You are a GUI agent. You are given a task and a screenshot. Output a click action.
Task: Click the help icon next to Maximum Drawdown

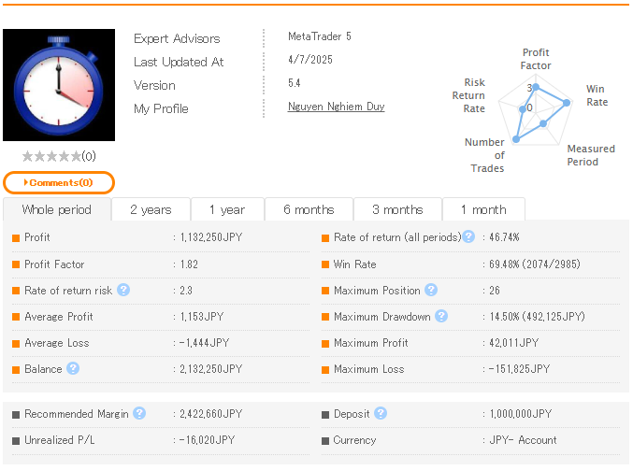coord(441,317)
